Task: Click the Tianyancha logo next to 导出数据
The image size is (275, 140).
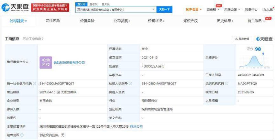Action: click(x=264, y=39)
